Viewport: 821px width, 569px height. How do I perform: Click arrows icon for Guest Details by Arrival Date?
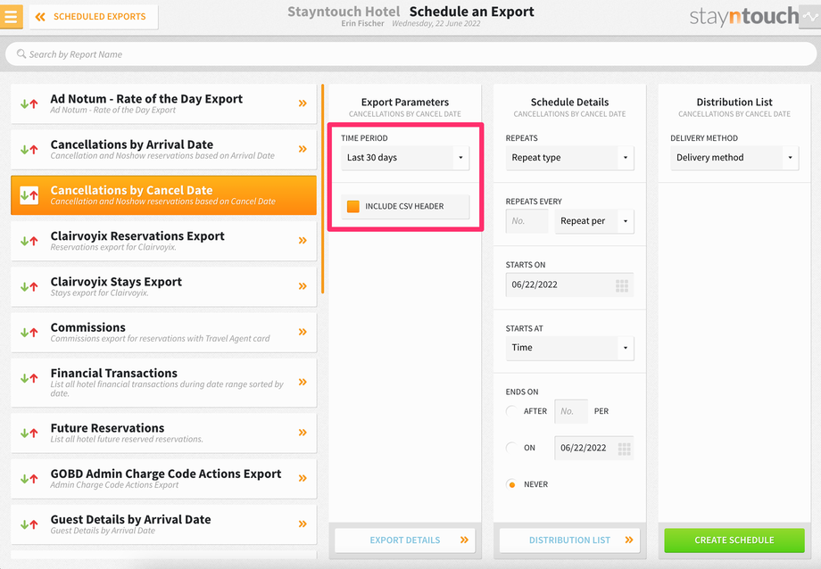[29, 524]
